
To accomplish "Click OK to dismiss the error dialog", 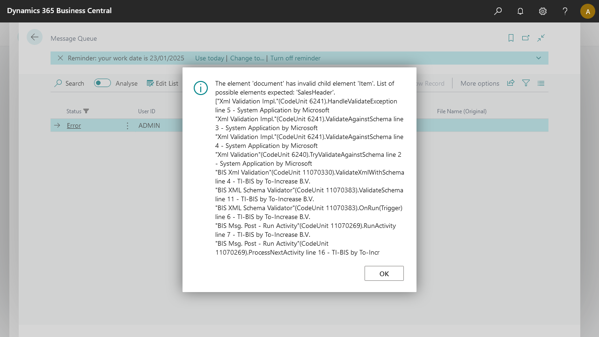I will click(384, 273).
